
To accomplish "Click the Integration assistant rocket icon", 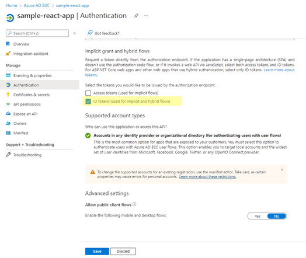I will (x=8, y=54).
